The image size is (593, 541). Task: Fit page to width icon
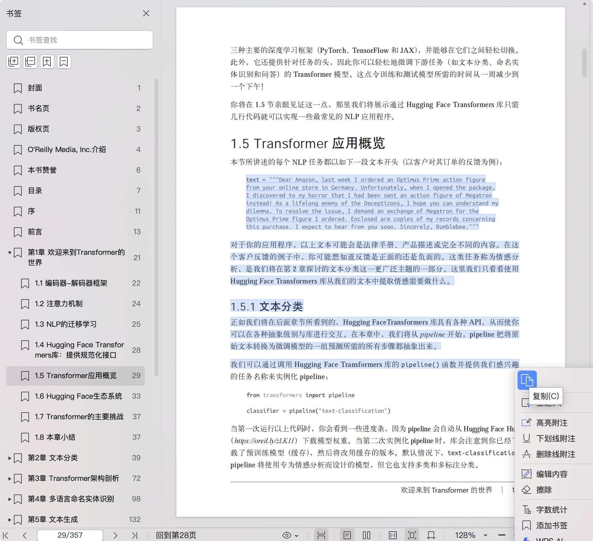[431, 535]
